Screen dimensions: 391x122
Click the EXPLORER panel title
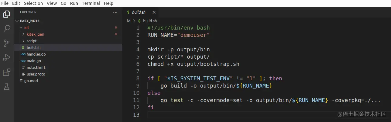(x=28, y=12)
